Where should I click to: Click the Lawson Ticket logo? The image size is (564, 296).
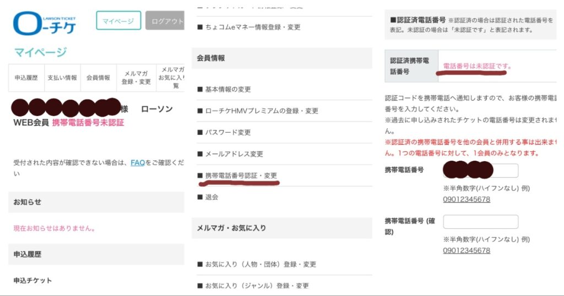click(45, 22)
